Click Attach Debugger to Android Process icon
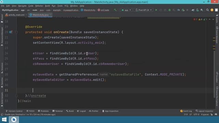This screenshot has height=123, width=219. click(x=183, y=10)
